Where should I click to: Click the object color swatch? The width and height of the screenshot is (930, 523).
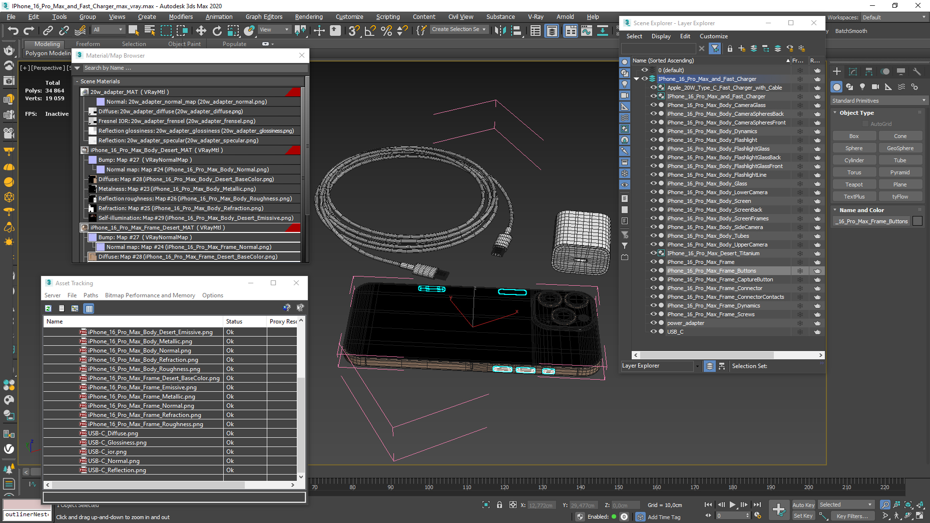917,221
